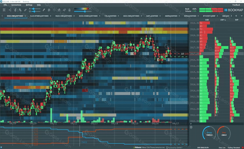Click the Trading: Simulated status text
244x149 pixels.
point(234,148)
